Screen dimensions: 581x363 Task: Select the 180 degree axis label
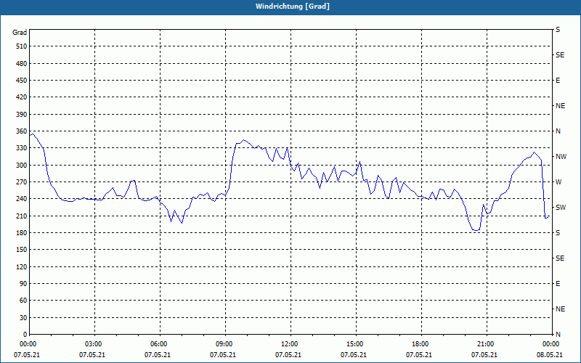click(x=22, y=233)
